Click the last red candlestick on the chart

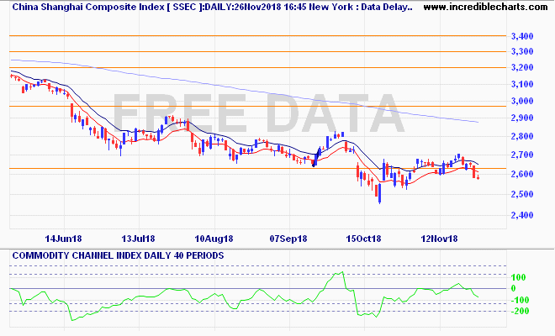point(478,178)
